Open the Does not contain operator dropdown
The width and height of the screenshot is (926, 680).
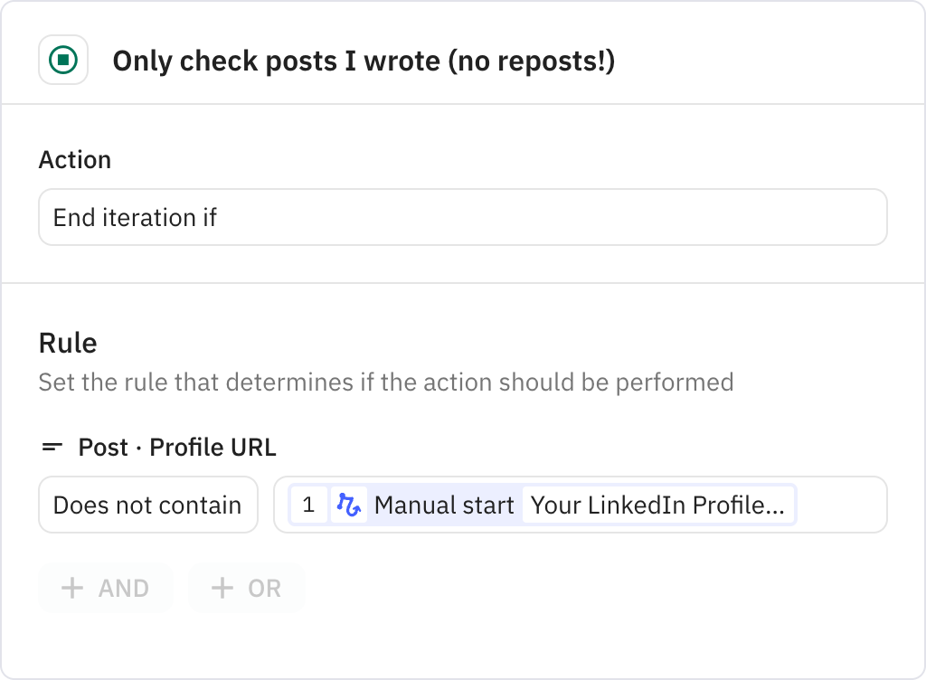147,505
